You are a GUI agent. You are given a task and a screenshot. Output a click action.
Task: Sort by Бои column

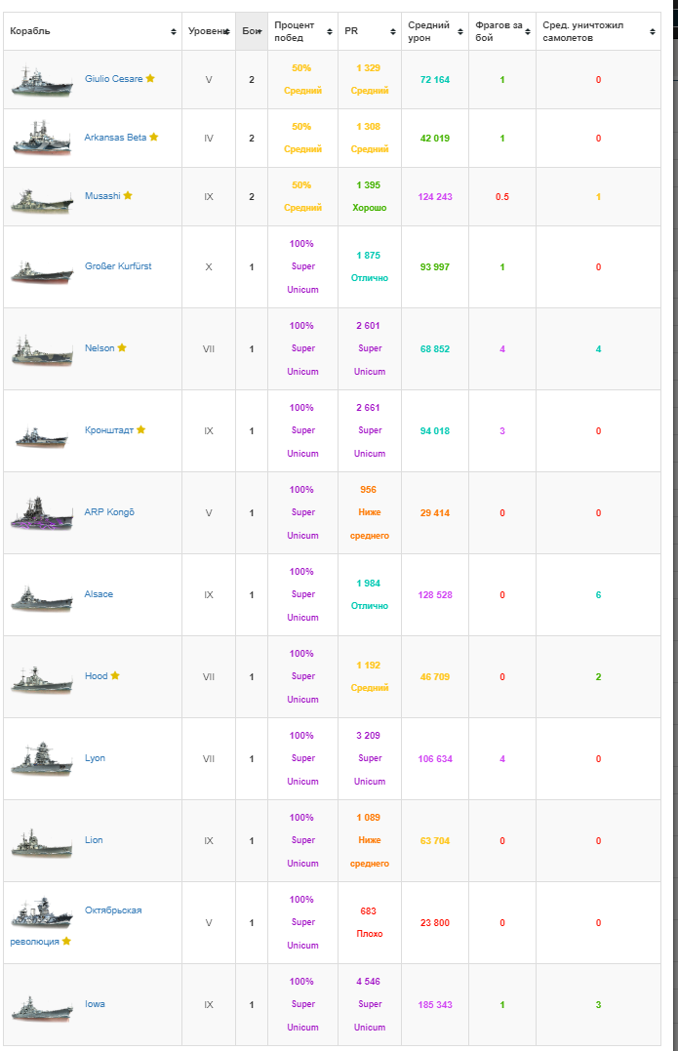coord(252,31)
